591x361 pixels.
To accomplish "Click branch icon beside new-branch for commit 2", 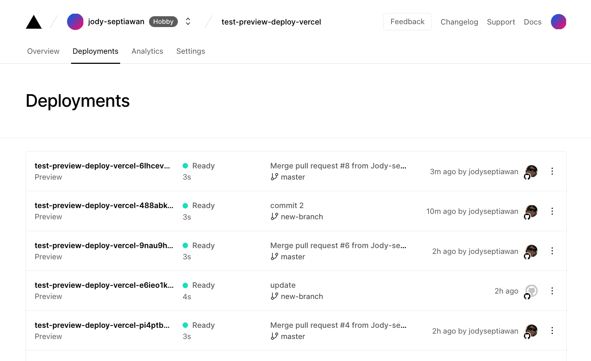I will pos(275,216).
